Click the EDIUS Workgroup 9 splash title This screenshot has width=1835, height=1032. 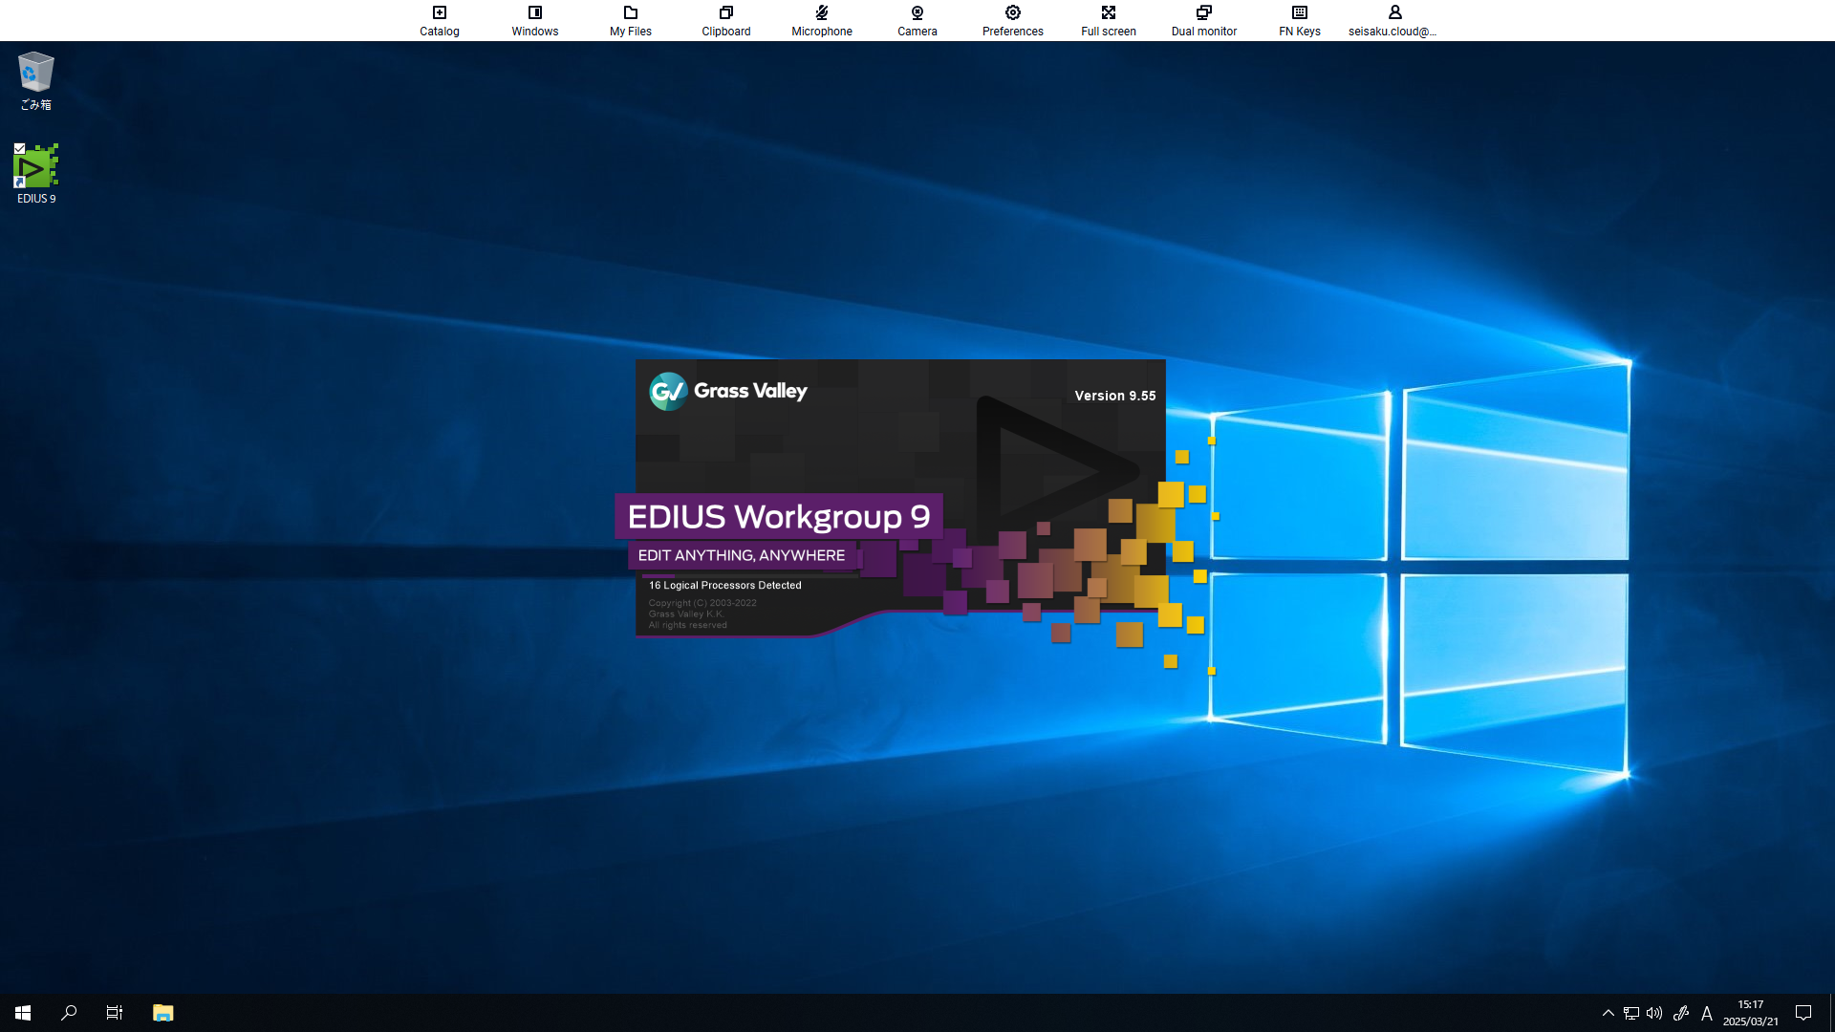pos(779,517)
